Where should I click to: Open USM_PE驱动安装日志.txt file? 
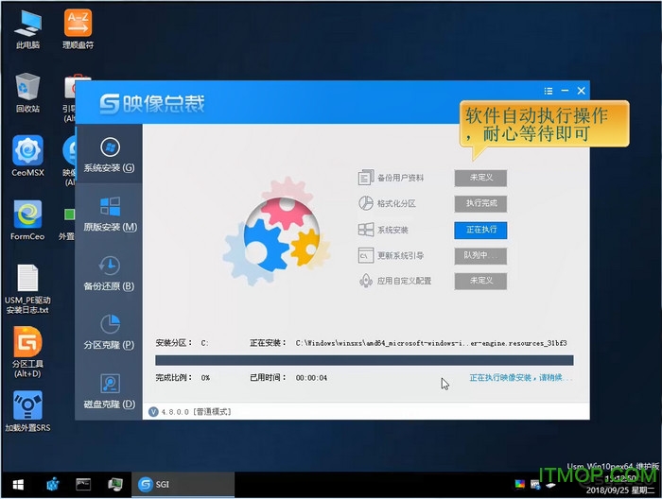[27, 289]
